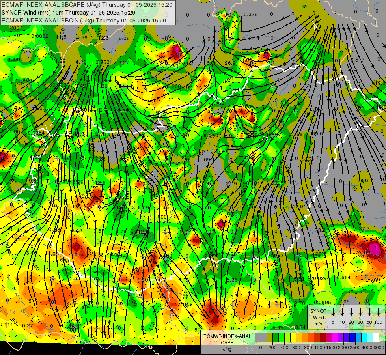Click the 28.6 value on the map
The image size is (386, 355).
[363, 181]
